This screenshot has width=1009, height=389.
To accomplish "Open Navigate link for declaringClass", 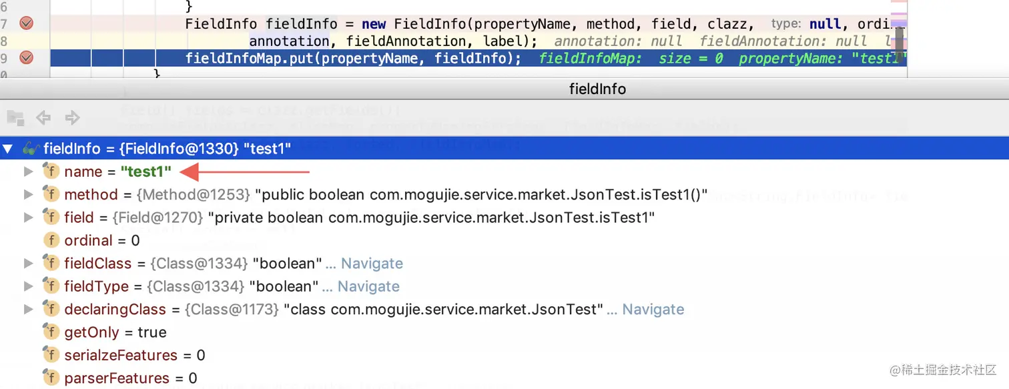I will click(653, 309).
